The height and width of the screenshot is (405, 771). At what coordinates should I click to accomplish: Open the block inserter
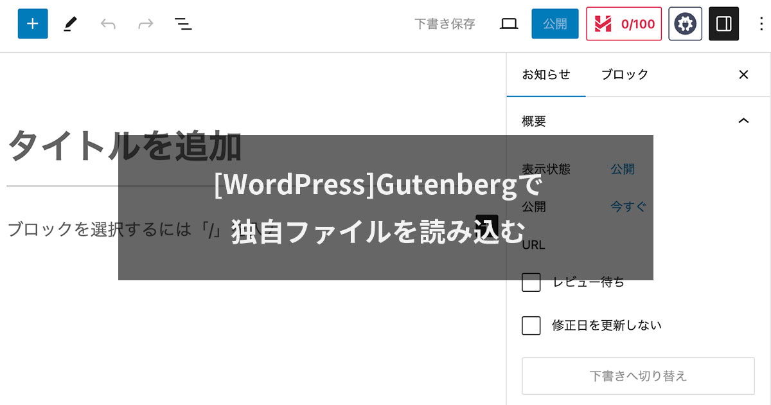(33, 24)
